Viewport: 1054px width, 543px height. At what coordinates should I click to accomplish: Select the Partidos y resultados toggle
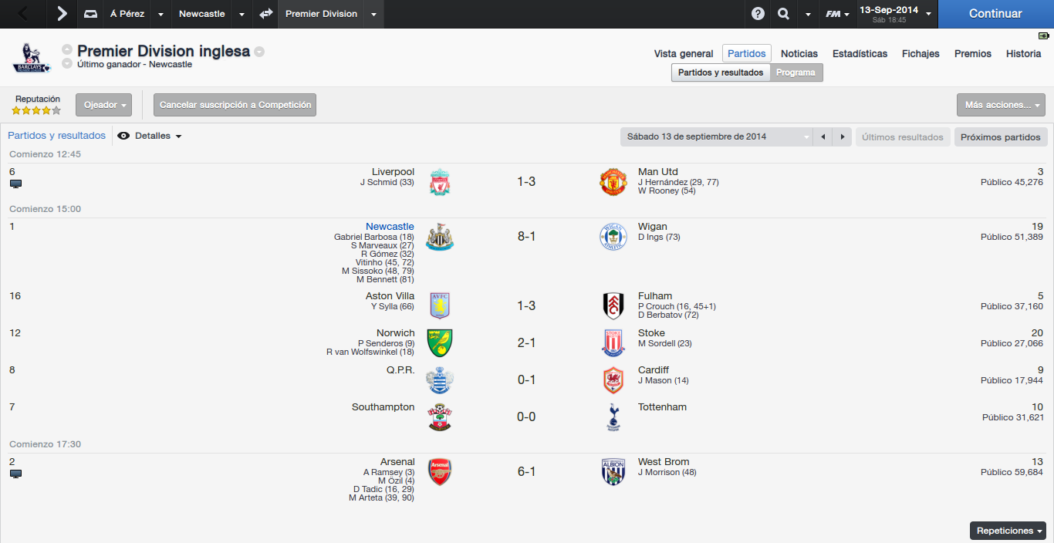coord(721,73)
